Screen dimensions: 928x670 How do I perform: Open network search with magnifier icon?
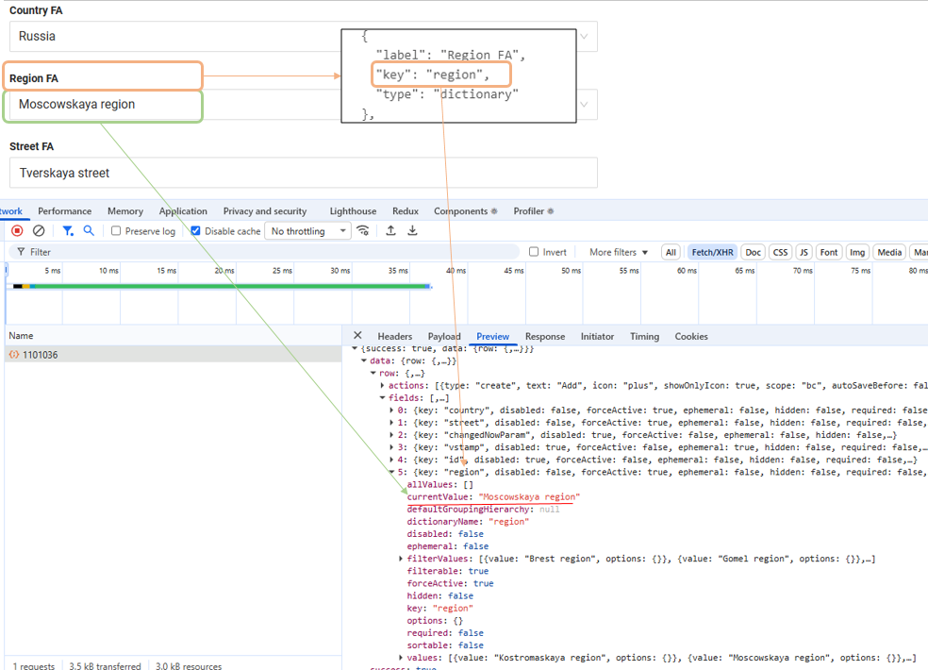[x=89, y=231]
